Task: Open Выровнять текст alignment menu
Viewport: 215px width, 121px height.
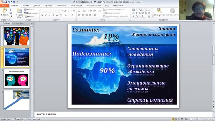Action: pyautogui.click(x=112, y=13)
